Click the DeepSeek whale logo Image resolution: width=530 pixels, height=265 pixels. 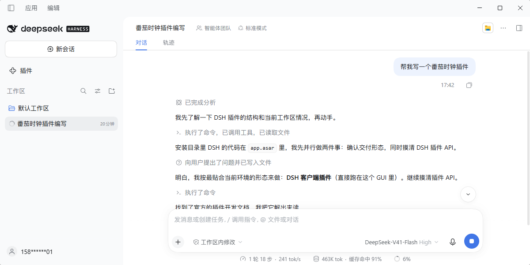tap(12, 29)
